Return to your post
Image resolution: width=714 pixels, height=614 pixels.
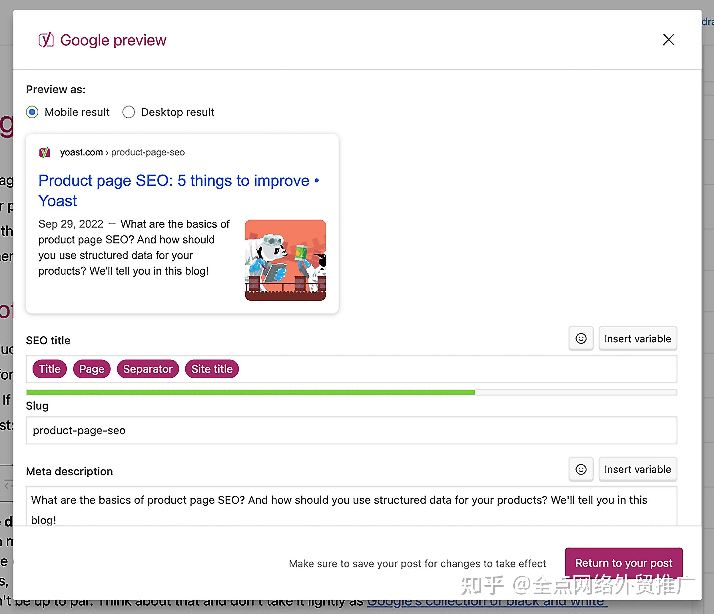[624, 563]
